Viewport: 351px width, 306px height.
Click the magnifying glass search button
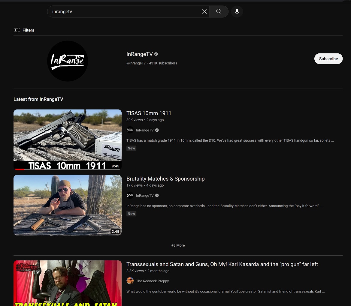219,12
